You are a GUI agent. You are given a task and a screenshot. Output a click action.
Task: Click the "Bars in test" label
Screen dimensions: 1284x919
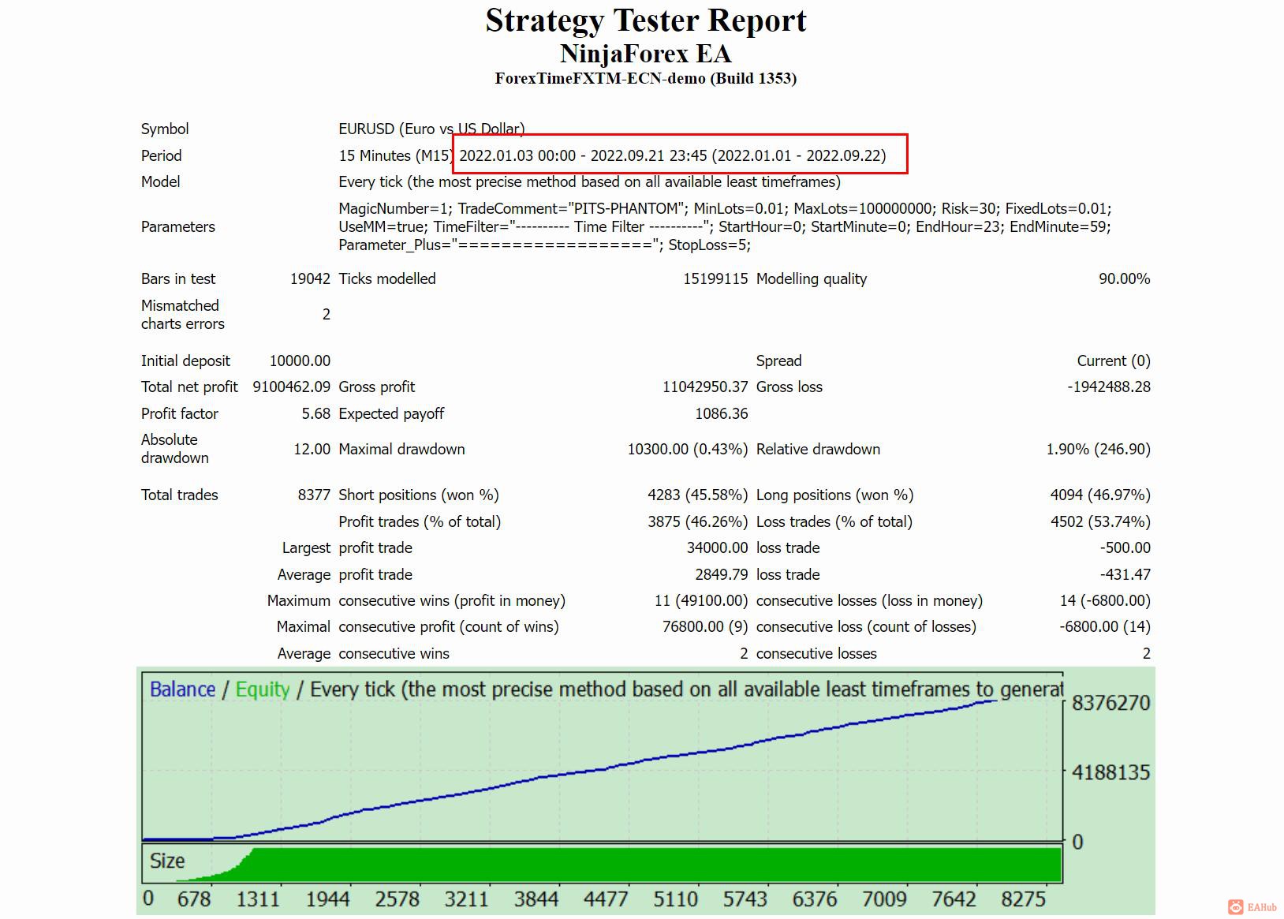click(x=178, y=278)
